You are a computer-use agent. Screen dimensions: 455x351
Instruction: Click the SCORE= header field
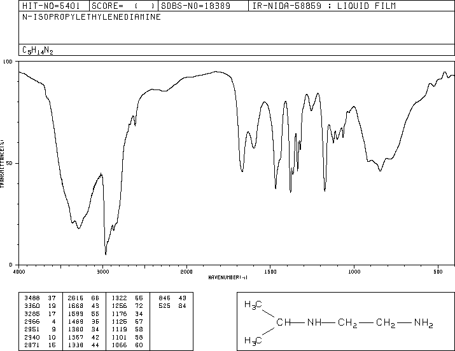[123, 6]
